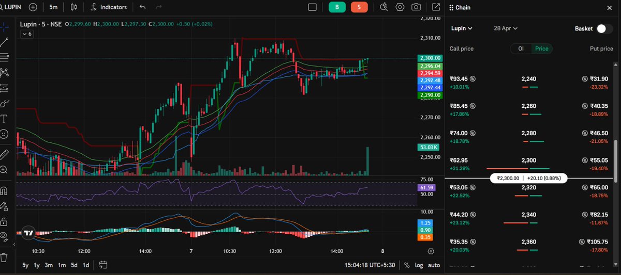Screen dimensions: 621x275
Task: Undo the last chart action
Action: point(143,7)
